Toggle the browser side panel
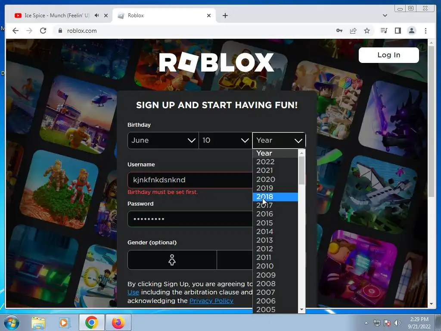Screen dimensions: 441x331 (x=398, y=31)
